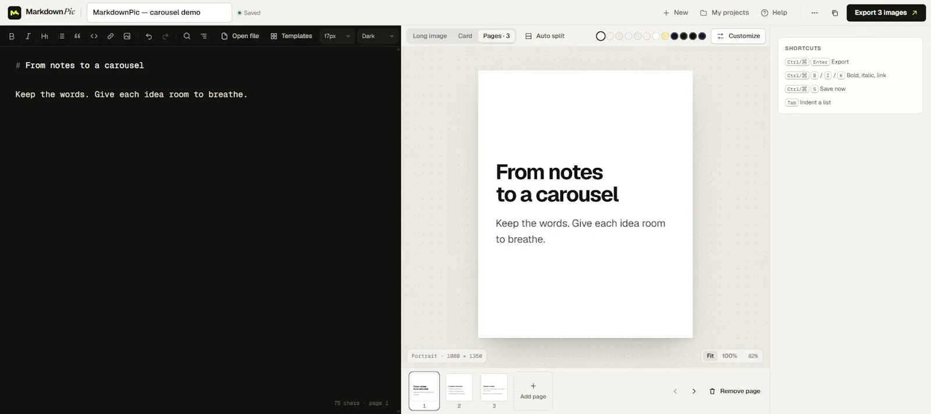The height and width of the screenshot is (414, 931).
Task: Undo the last edit
Action: coord(149,36)
